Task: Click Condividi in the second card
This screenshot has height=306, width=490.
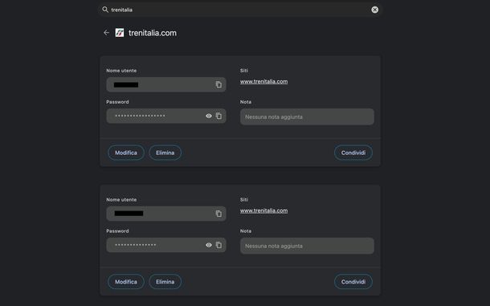Action: click(x=353, y=282)
